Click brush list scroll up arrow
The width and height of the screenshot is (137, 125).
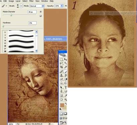[36, 32]
